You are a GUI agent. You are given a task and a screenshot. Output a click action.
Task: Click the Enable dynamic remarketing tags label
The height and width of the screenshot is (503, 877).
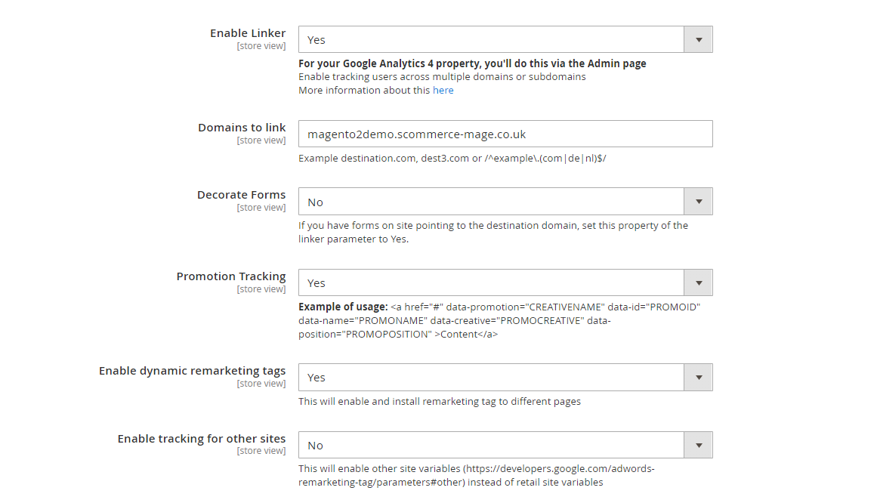pyautogui.click(x=193, y=371)
